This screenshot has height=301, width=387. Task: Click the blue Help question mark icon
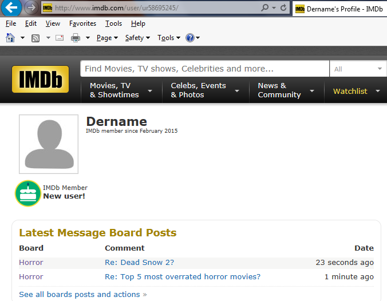coord(190,38)
